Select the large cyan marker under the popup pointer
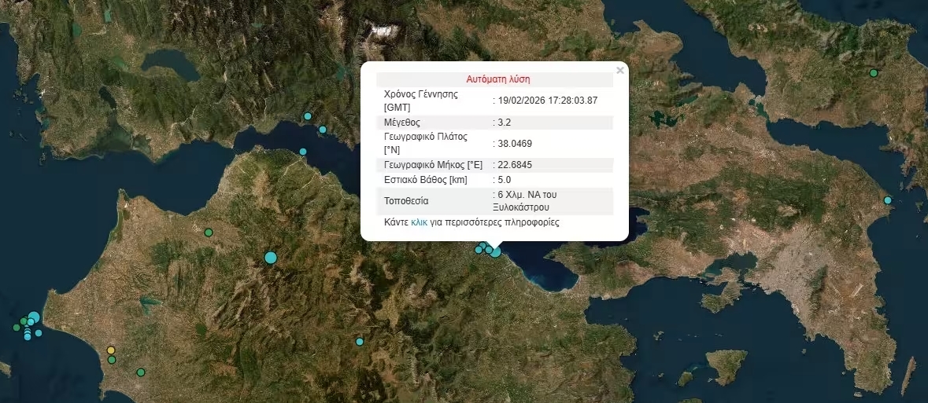 [496, 252]
